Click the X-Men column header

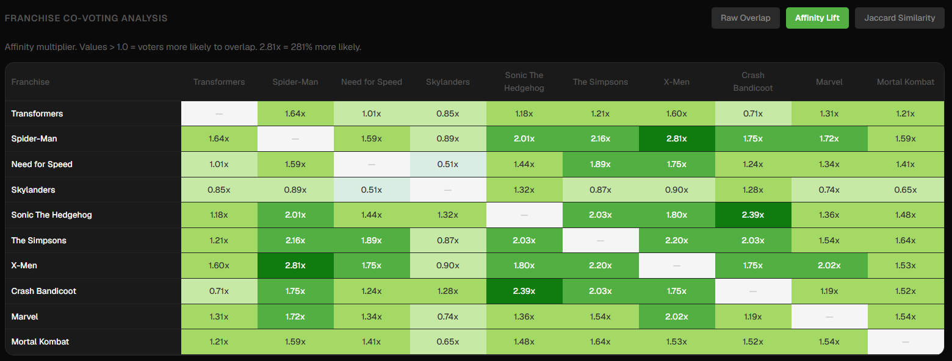(677, 82)
